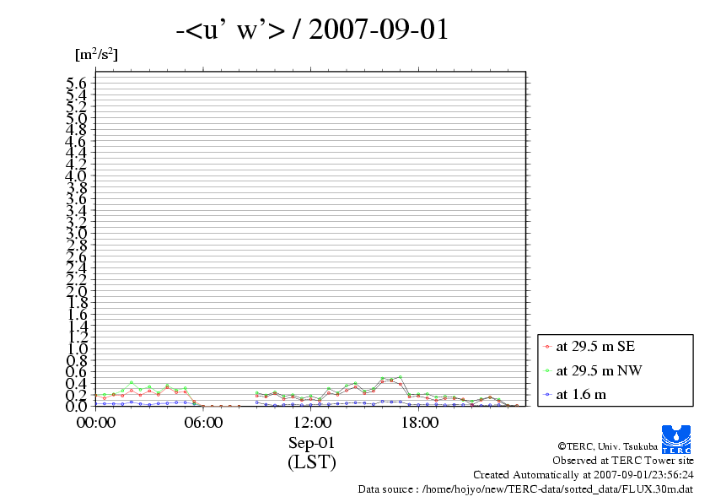Select the 'at 29.5 m SE' legend label
The image size is (710, 502).
tap(594, 347)
